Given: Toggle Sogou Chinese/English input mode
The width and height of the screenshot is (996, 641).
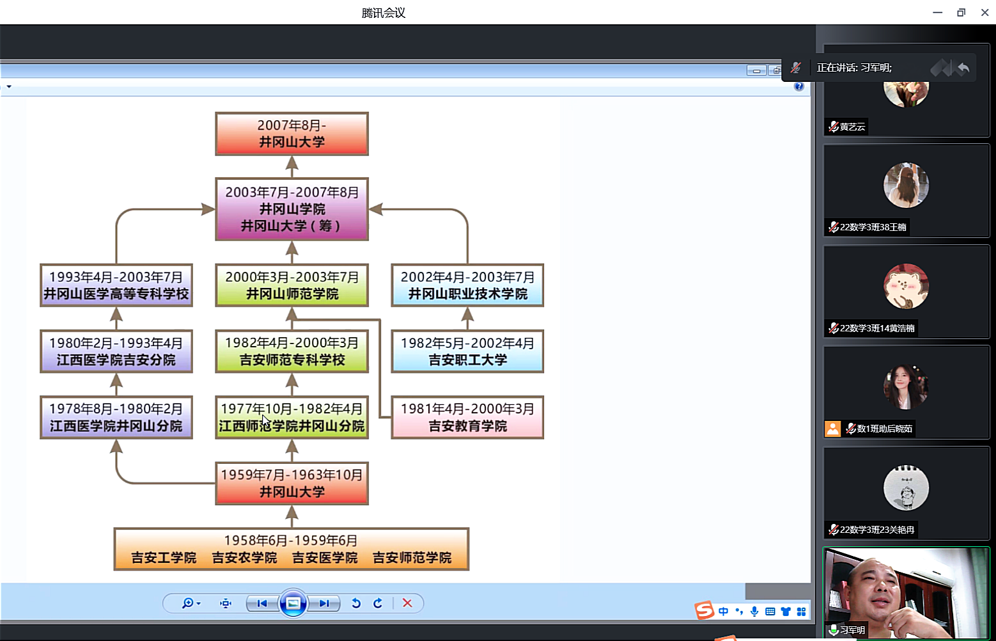Looking at the screenshot, I should [x=723, y=612].
